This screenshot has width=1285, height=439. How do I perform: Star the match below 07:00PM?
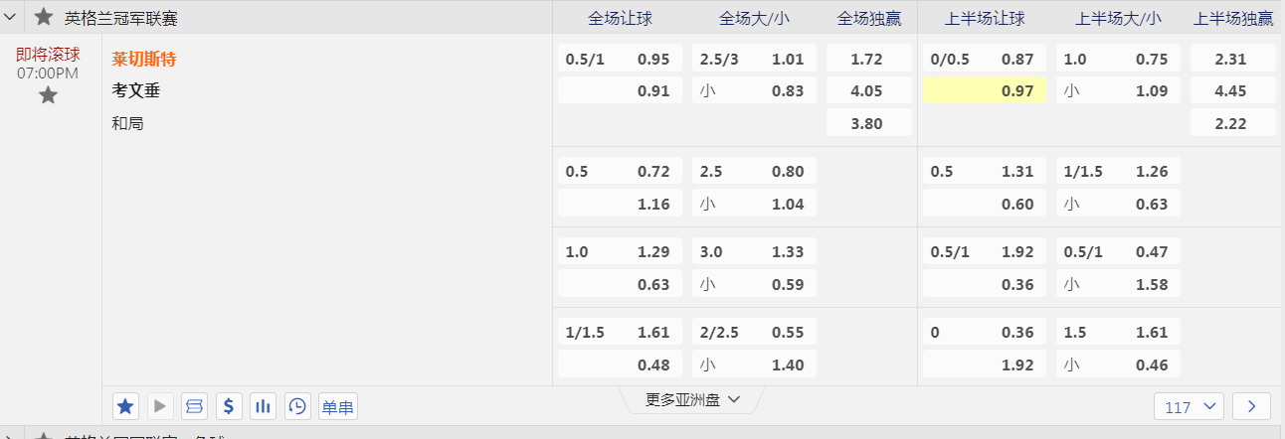tap(48, 95)
